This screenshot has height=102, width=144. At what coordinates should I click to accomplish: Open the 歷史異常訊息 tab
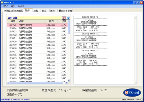65,10
